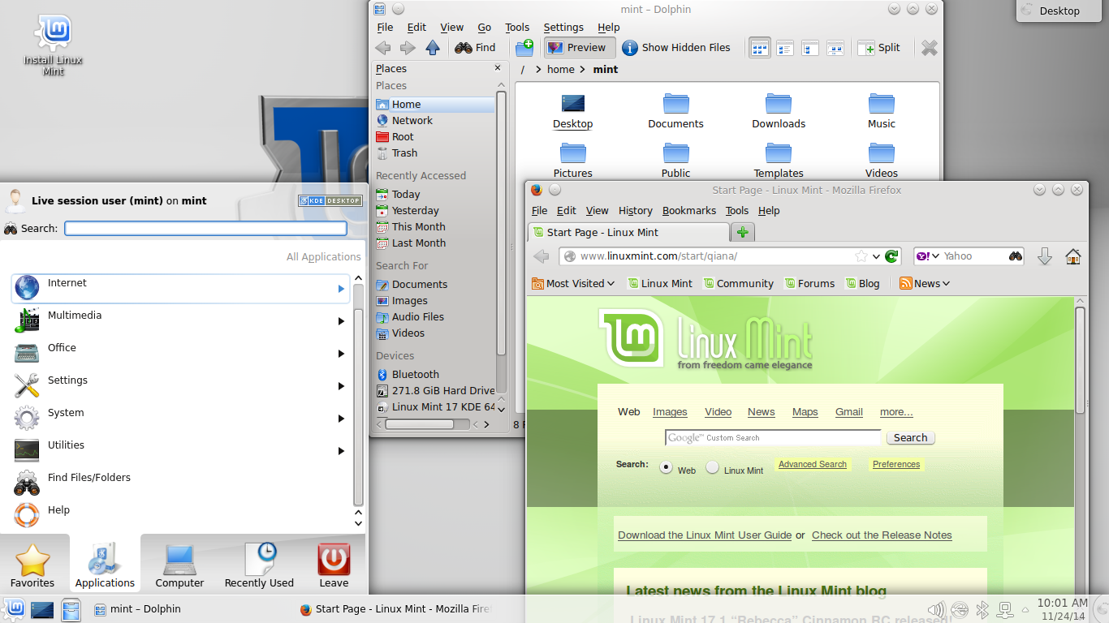The height and width of the screenshot is (623, 1109).
Task: Go to Firefox home page icon
Action: (1073, 256)
